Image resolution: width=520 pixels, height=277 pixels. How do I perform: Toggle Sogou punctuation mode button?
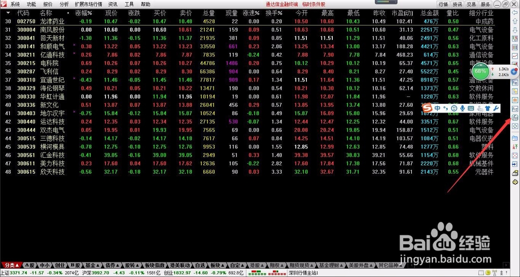click(x=446, y=108)
